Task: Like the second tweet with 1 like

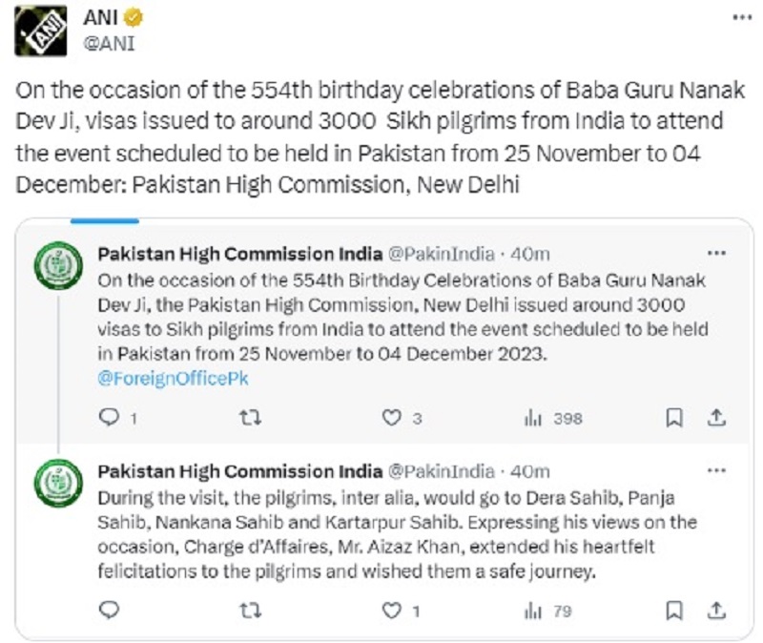Action: [x=392, y=611]
